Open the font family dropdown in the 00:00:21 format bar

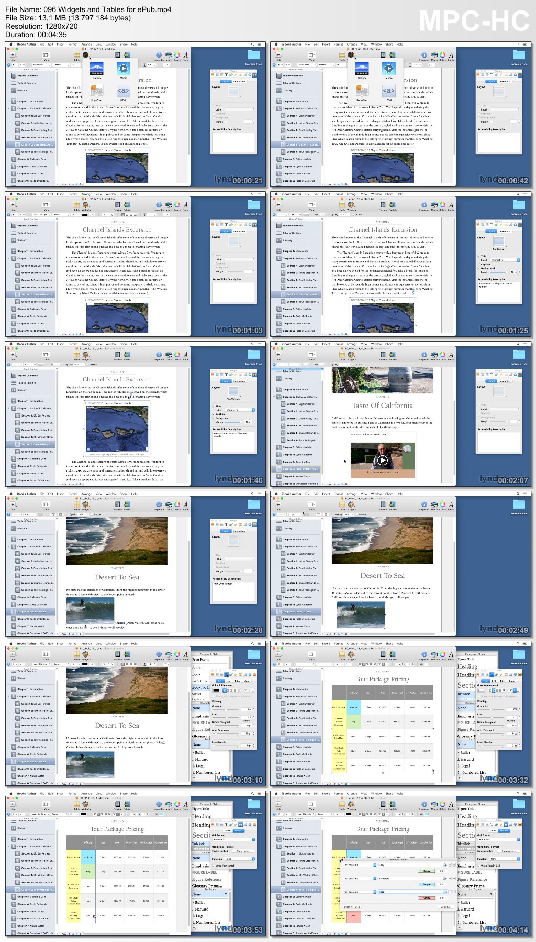coord(41,65)
